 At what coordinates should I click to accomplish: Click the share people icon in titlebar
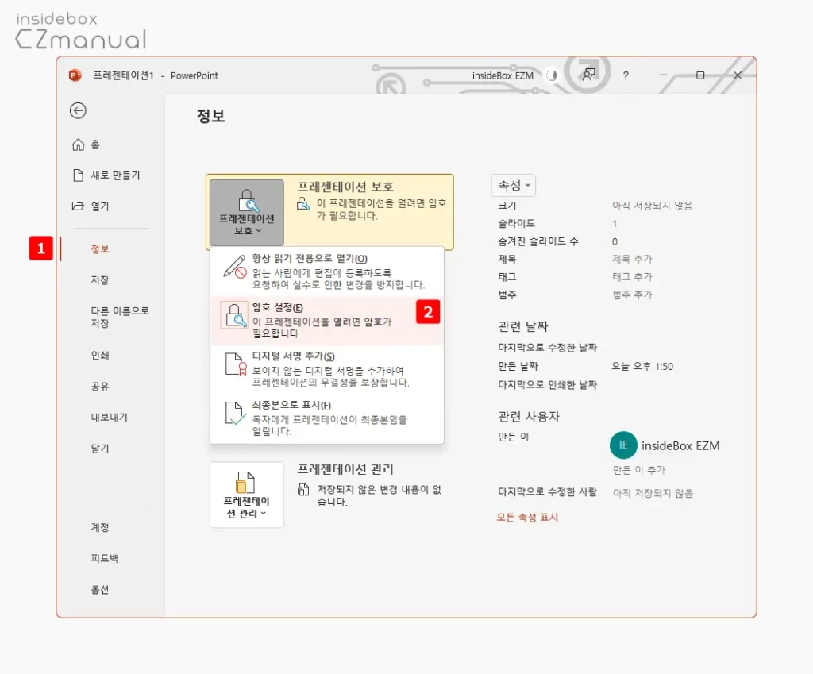click(x=588, y=75)
